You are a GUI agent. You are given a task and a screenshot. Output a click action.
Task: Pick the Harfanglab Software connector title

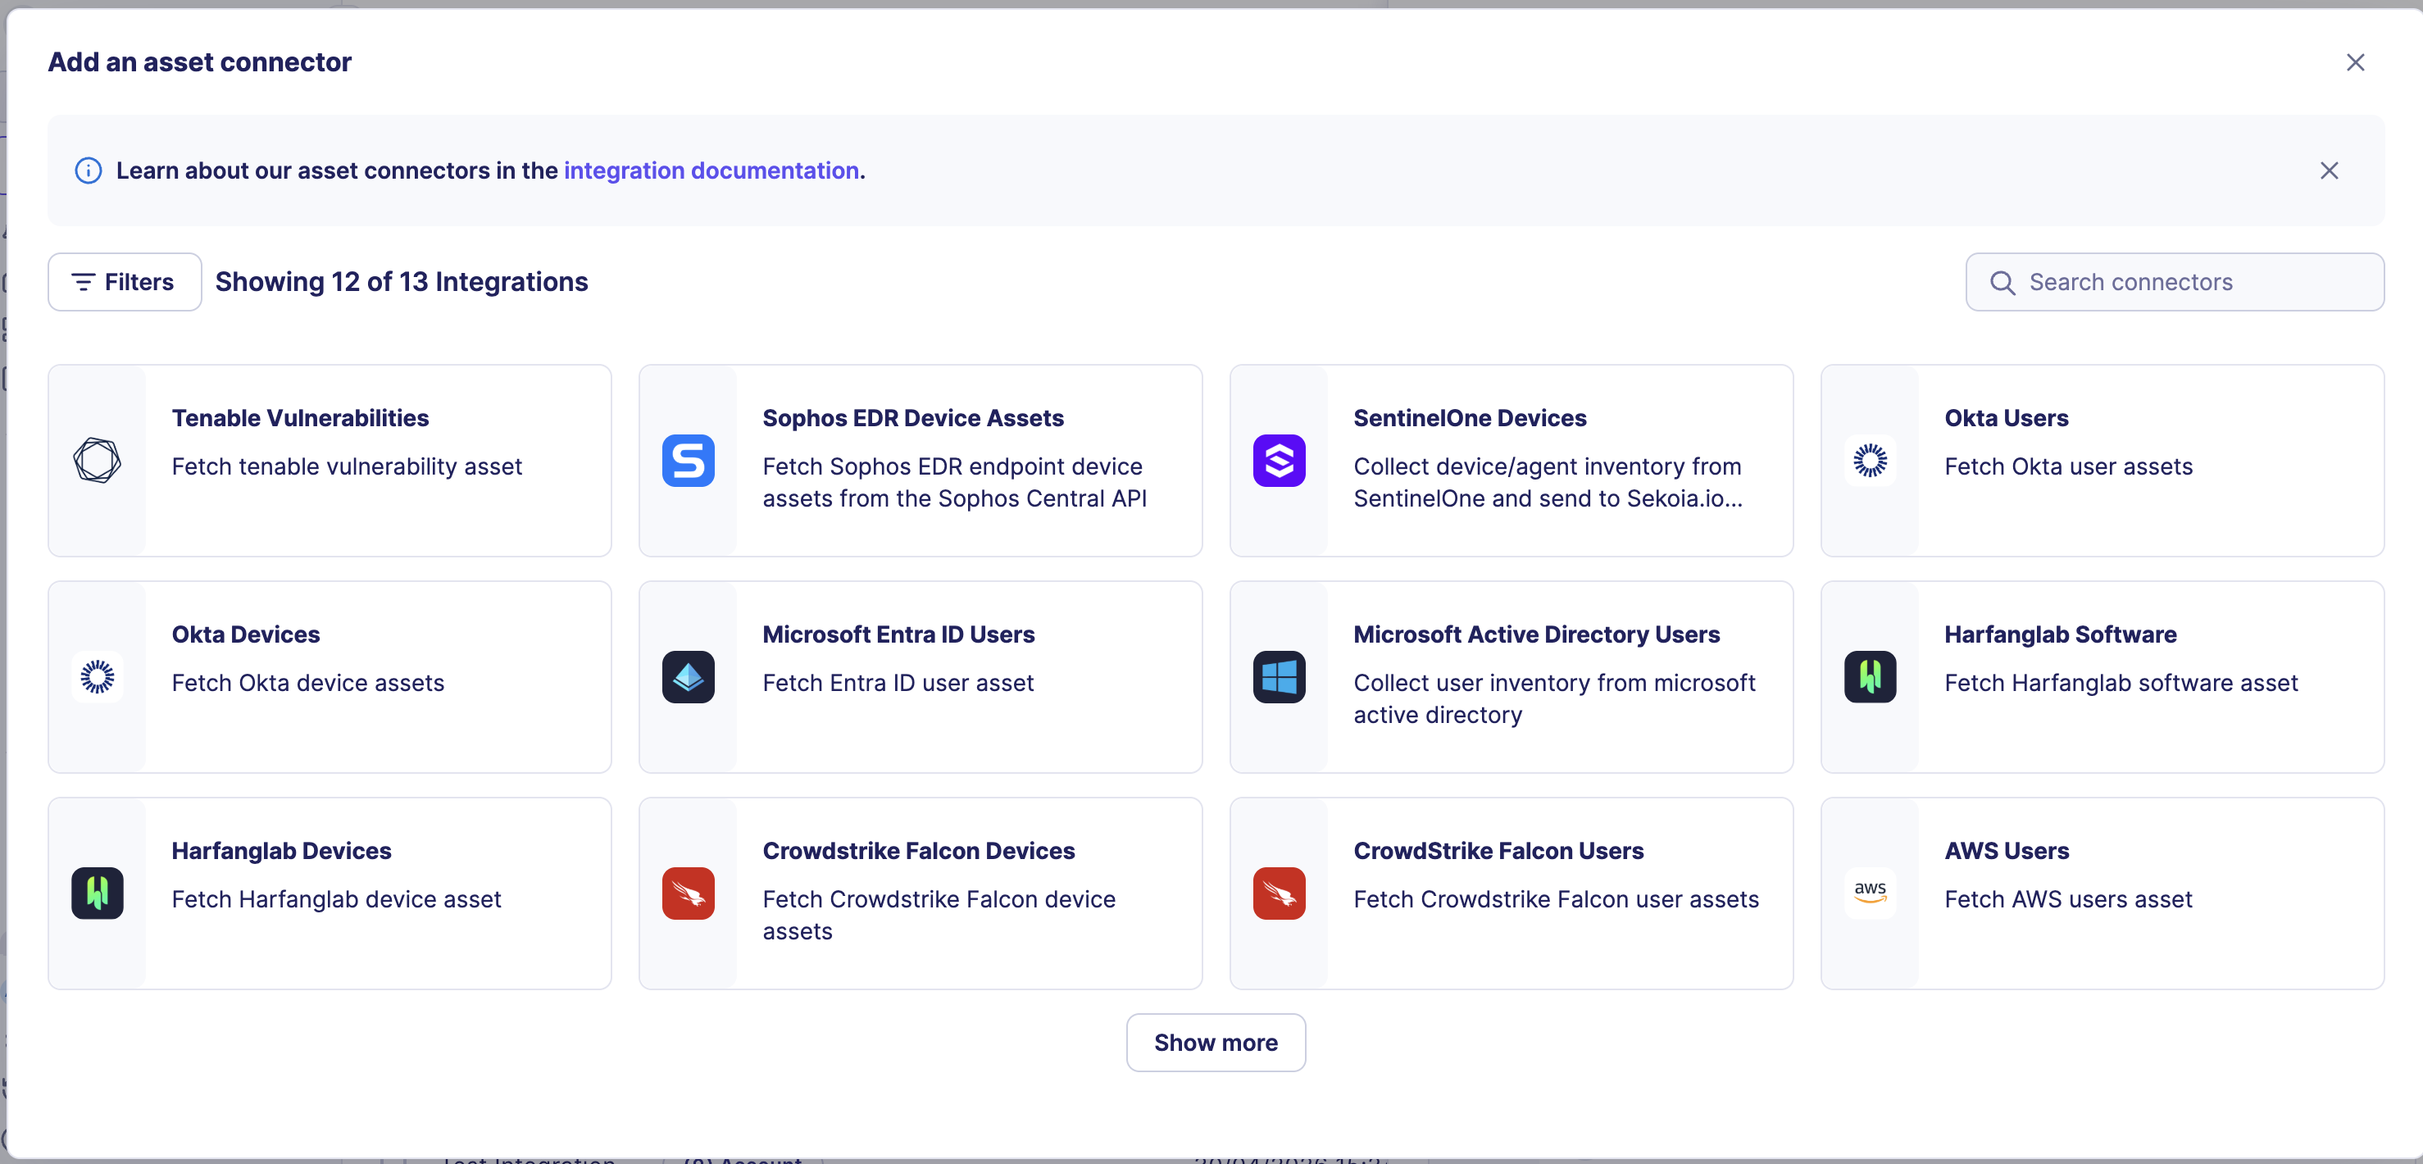click(x=2060, y=634)
